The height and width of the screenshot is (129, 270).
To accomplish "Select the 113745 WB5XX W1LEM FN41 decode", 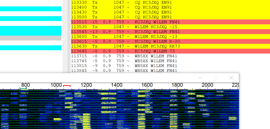I will (170, 61).
